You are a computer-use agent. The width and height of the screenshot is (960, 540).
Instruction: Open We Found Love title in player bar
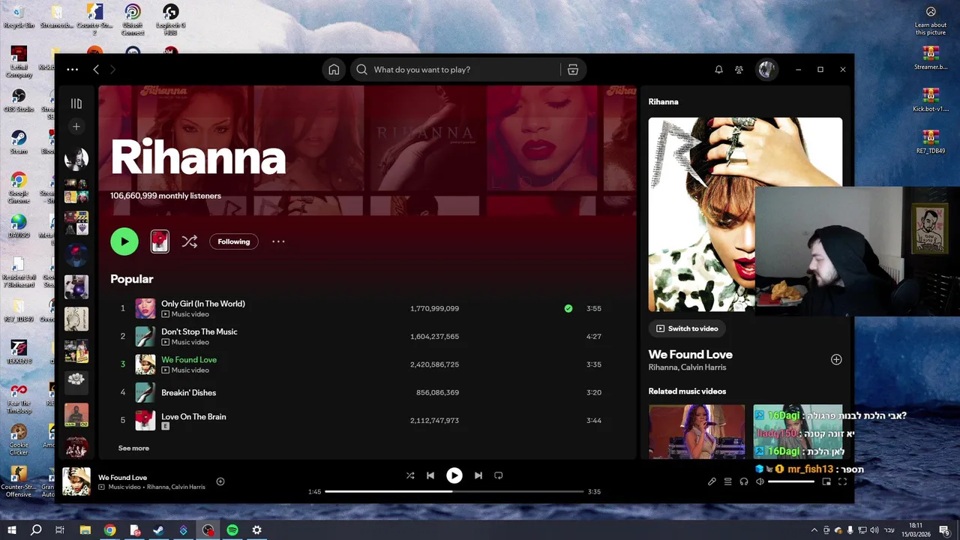[122, 477]
